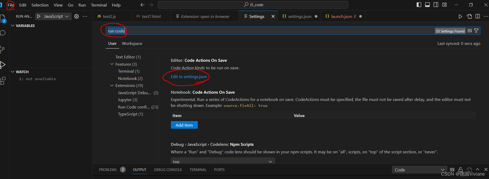Select the Workspace settings scope tab

[x=132, y=44]
